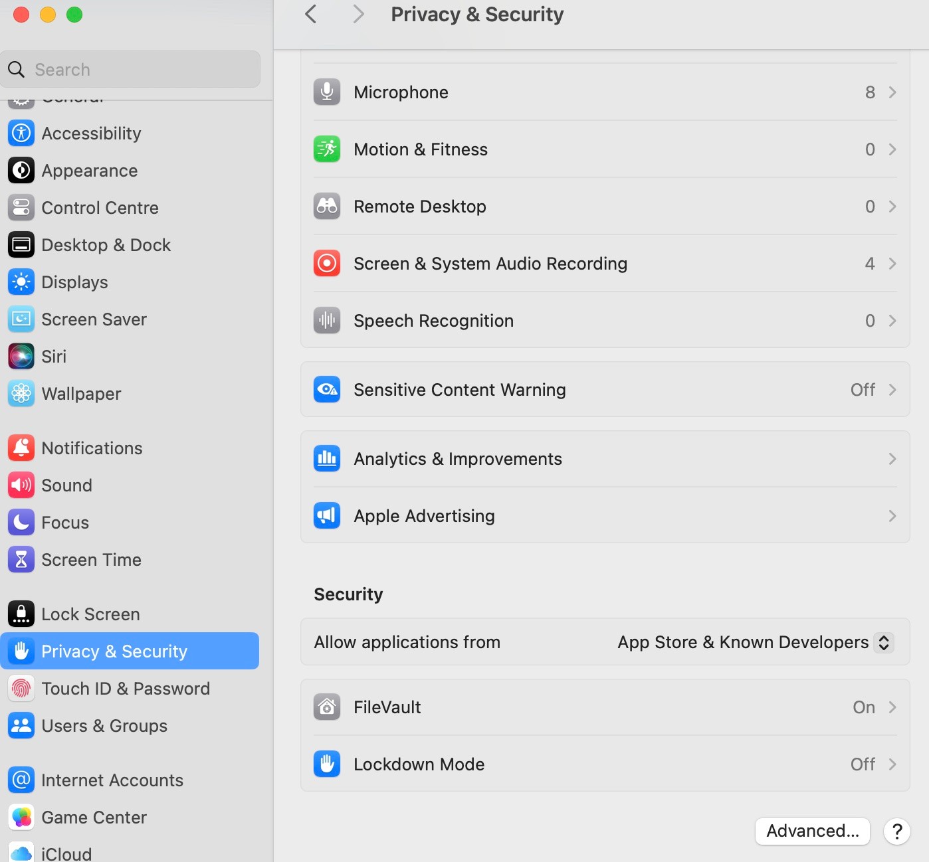Viewport: 929px width, 862px height.
Task: Click the Lock Screen icon
Action: pyautogui.click(x=21, y=614)
